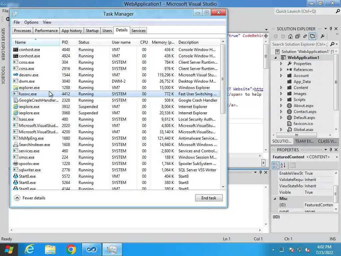Image resolution: width=341 pixels, height=256 pixels.
Task: Select the spoolsv.exe printer icon
Action: 15,163
